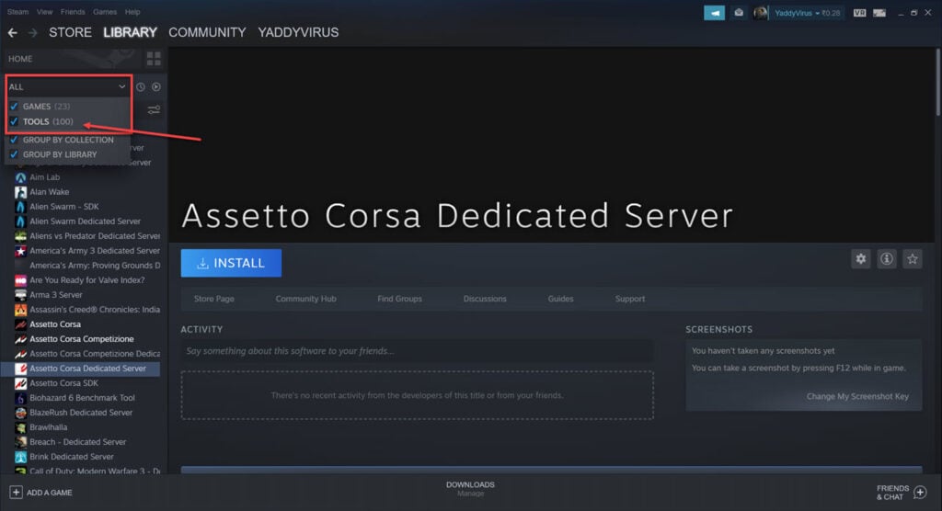Select Assetto Corsa SDK icon
Viewport: 942px width, 511px height.
coord(20,383)
